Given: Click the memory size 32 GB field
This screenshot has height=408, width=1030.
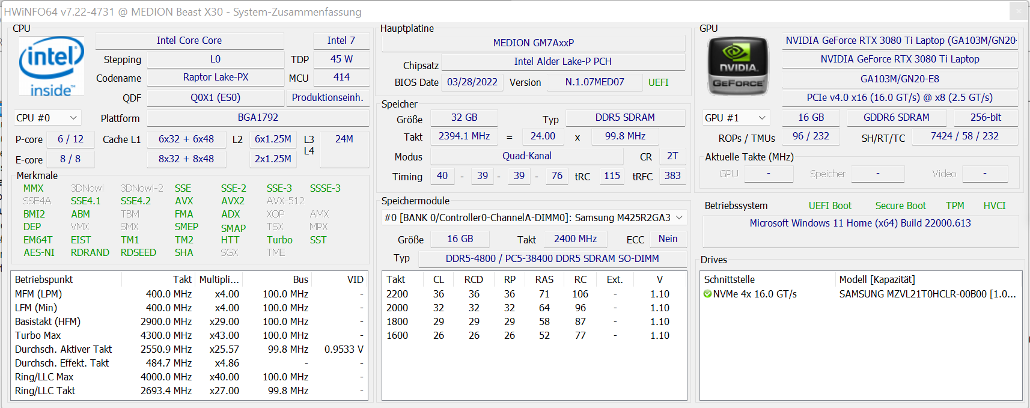Looking at the screenshot, I should (x=465, y=118).
